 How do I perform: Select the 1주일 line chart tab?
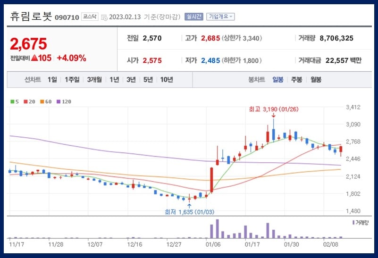click(x=72, y=80)
